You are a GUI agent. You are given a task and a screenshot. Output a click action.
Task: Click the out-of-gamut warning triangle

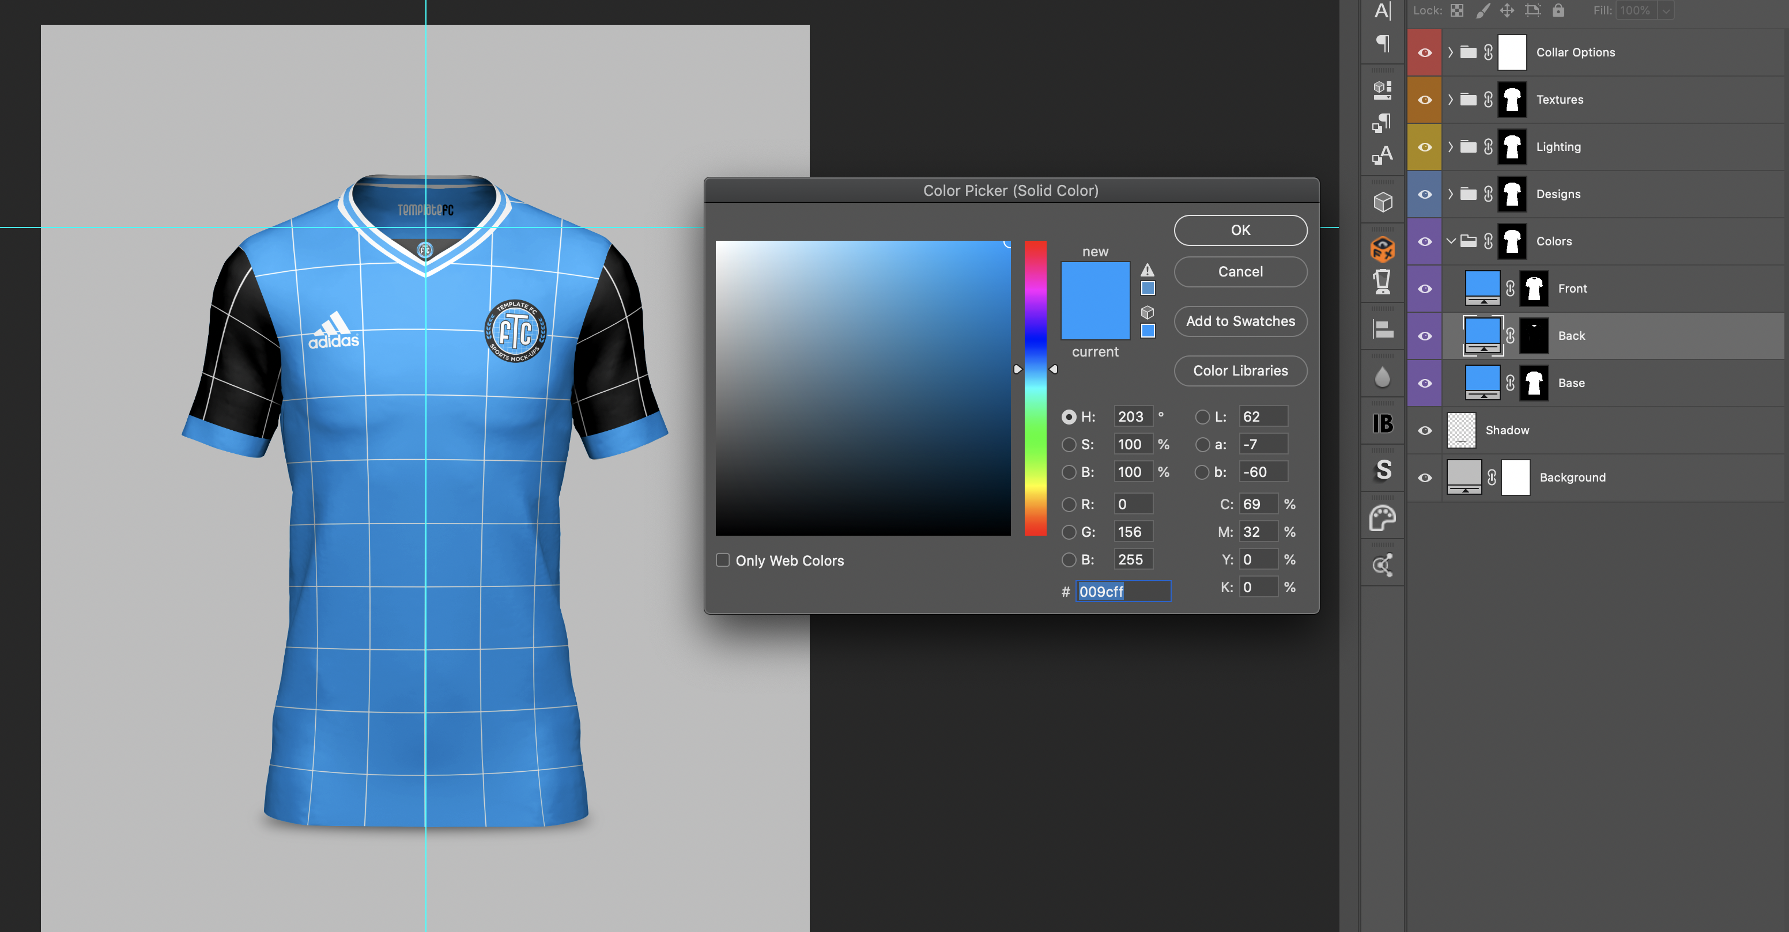point(1148,271)
